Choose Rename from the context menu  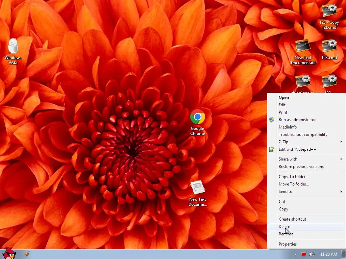pos(306,234)
